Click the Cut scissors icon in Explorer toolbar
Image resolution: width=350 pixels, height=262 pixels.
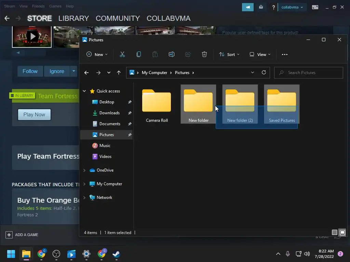click(x=122, y=54)
